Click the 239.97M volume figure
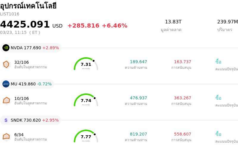This screenshot has width=238, height=148. [x=227, y=22]
